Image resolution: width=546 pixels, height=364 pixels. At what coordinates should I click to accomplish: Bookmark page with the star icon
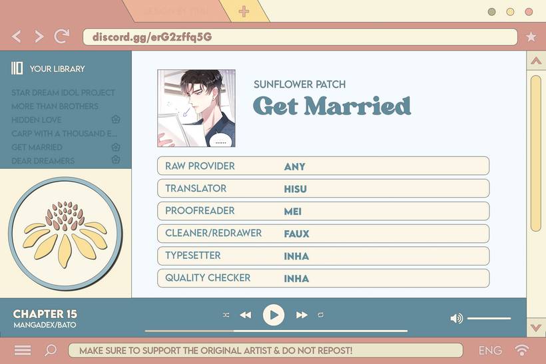(x=531, y=37)
